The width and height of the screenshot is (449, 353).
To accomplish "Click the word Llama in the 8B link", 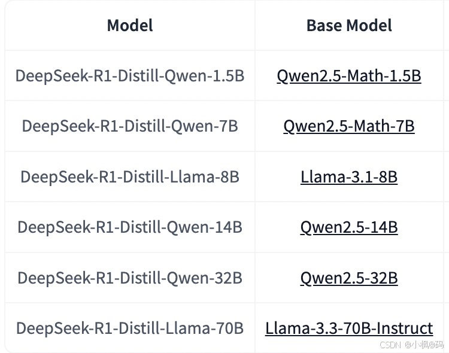I will [323, 177].
